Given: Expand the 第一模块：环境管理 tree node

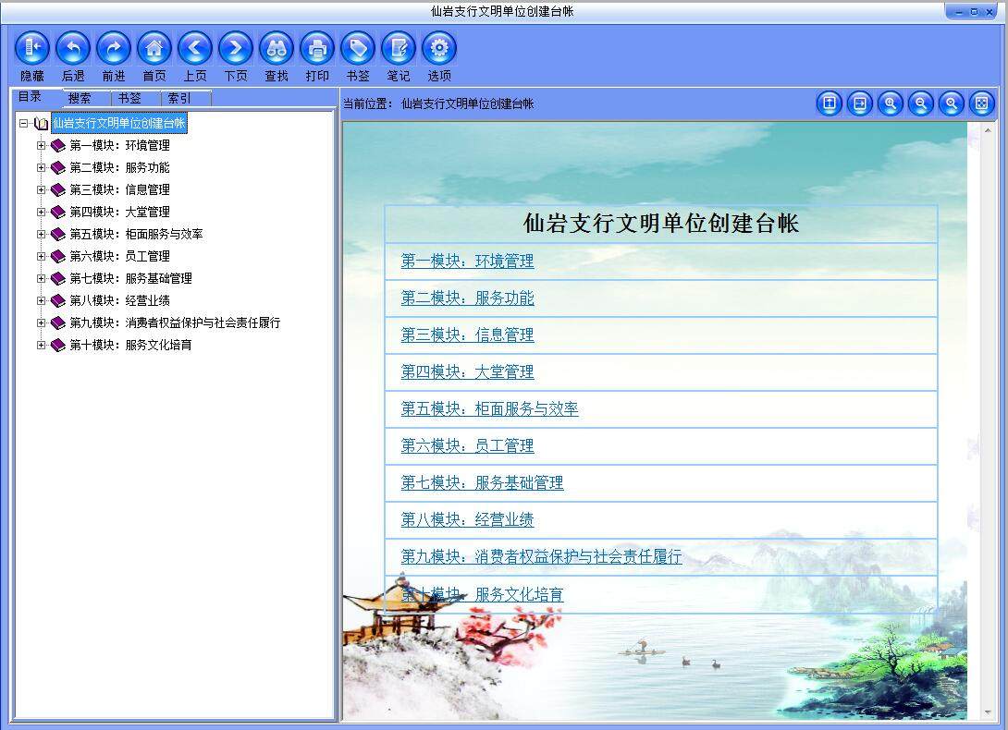Looking at the screenshot, I should pos(43,145).
